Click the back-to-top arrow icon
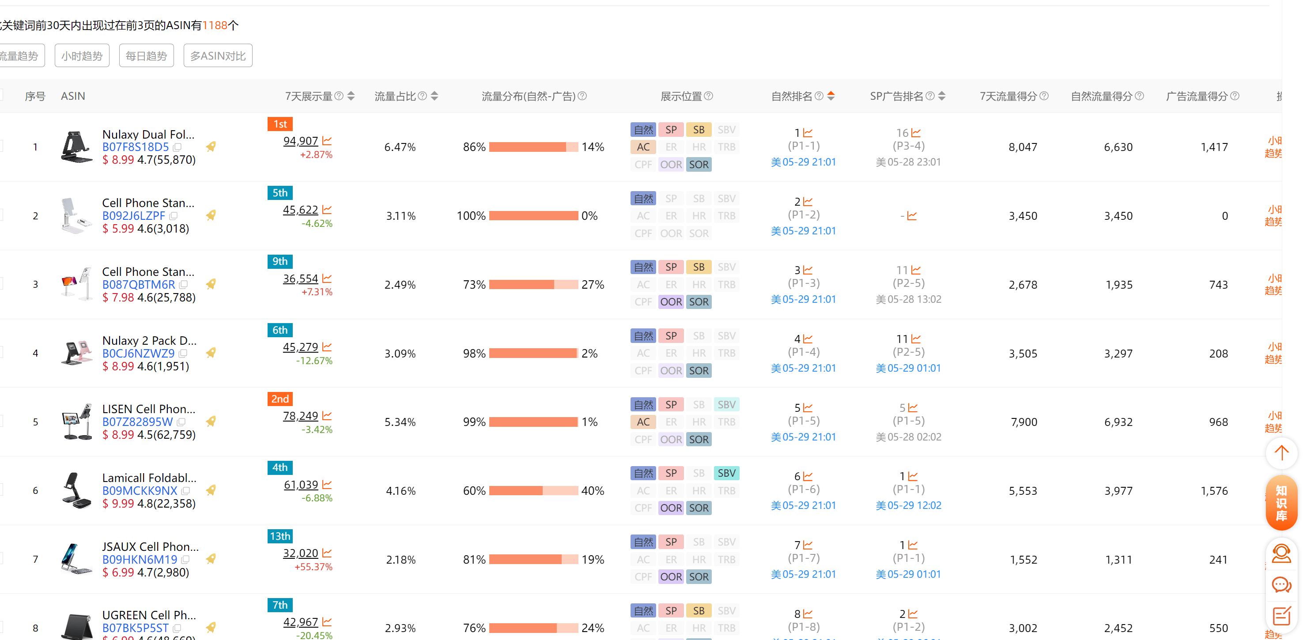Image resolution: width=1303 pixels, height=640 pixels. point(1281,452)
